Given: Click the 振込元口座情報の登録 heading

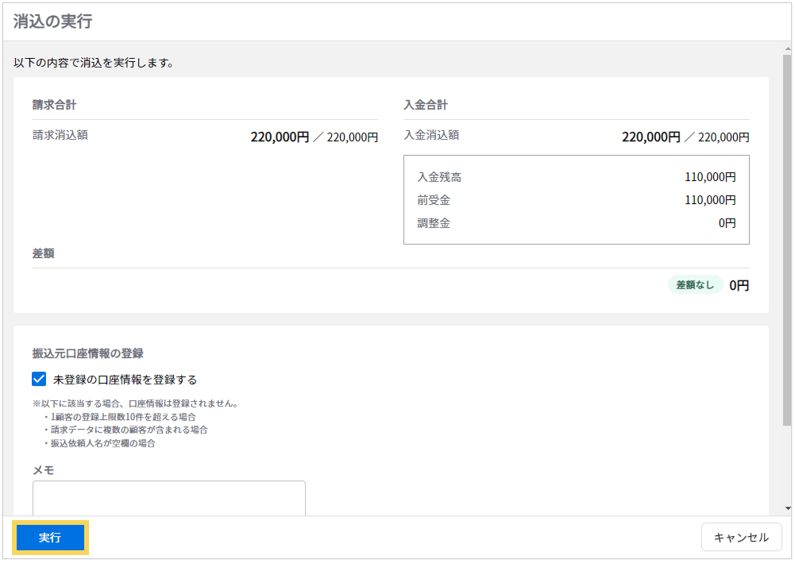Looking at the screenshot, I should tap(87, 353).
